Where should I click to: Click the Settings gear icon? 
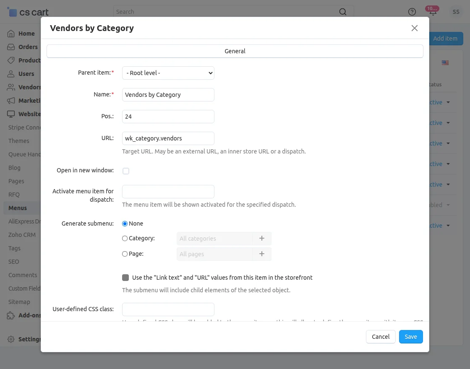[11, 339]
